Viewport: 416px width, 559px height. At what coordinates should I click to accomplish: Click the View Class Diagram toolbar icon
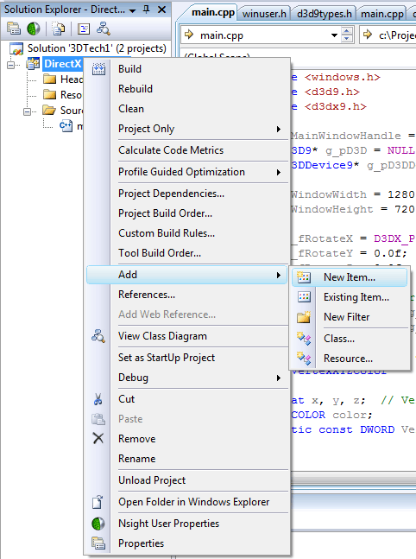click(104, 29)
